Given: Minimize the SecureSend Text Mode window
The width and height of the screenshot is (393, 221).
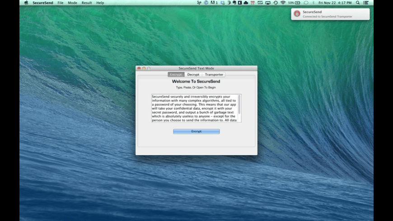Looking at the screenshot, I should tap(144, 68).
